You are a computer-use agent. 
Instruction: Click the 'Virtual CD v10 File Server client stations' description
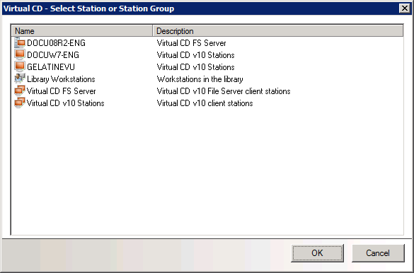coord(224,91)
